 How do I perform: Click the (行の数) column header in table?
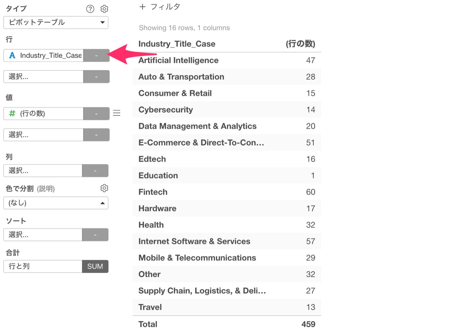coord(300,44)
